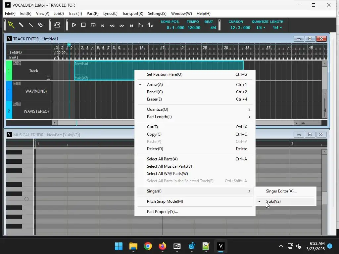
Task: Click track editor horizontal scrollbar left arrow
Action: [55, 123]
